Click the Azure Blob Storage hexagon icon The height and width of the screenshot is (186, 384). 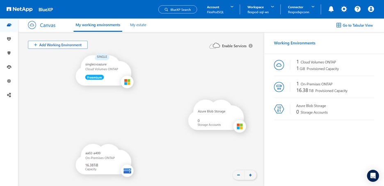(280, 109)
